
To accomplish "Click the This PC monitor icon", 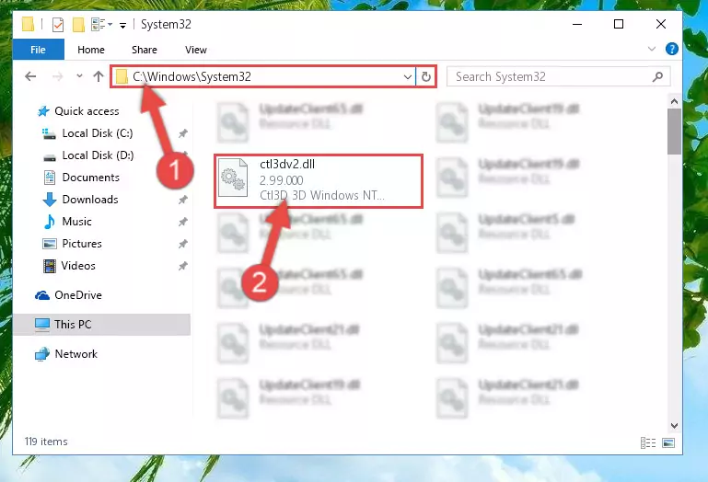I will pos(42,325).
